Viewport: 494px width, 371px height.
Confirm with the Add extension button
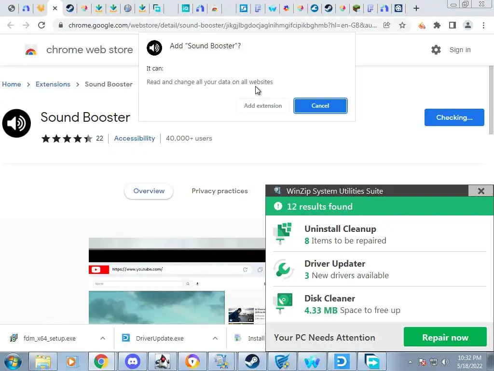[x=263, y=106]
